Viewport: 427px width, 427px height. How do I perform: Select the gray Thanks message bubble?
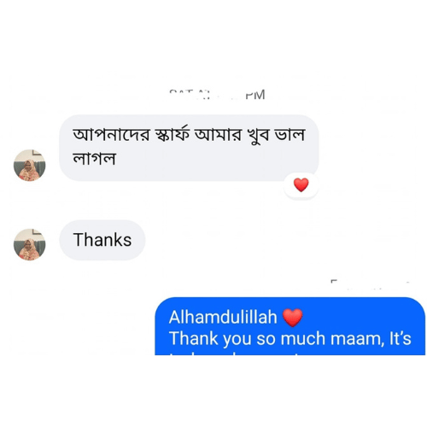pos(102,240)
